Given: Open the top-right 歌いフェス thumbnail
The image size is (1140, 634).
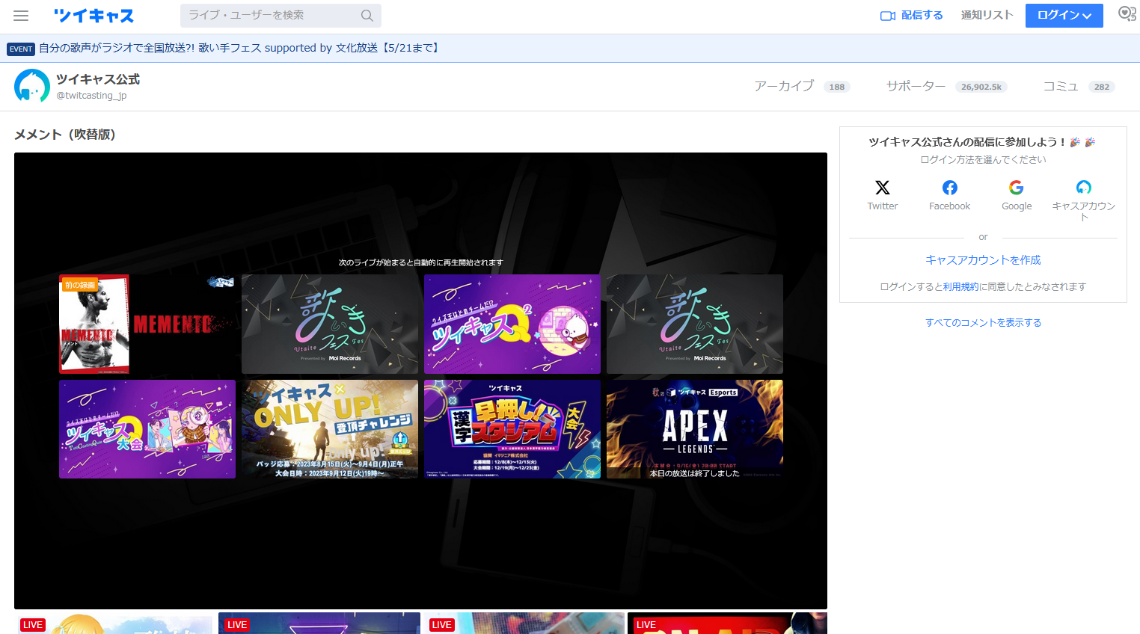Looking at the screenshot, I should point(695,324).
